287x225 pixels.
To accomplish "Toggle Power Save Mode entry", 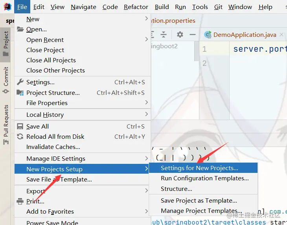I will 83,222.
